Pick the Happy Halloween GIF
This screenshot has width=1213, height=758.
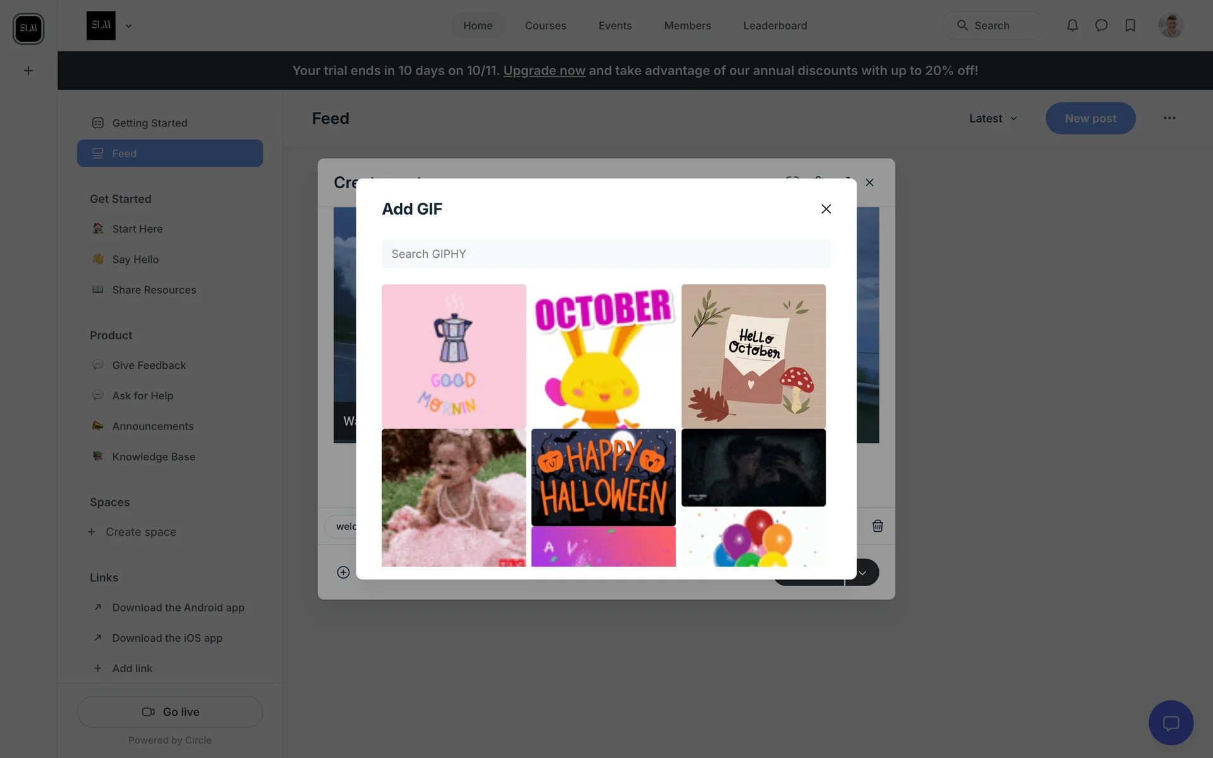tap(603, 477)
